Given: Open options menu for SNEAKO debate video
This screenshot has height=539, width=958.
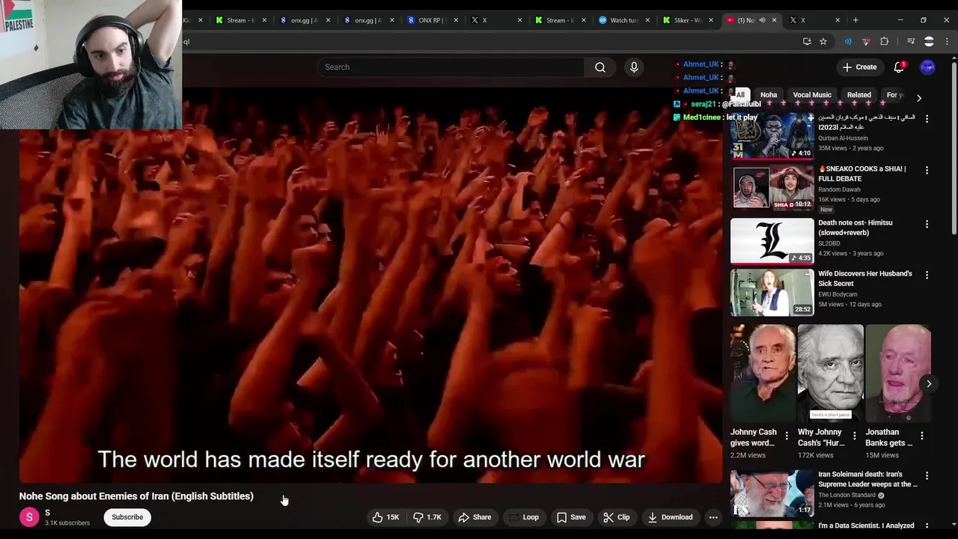Looking at the screenshot, I should 927,171.
